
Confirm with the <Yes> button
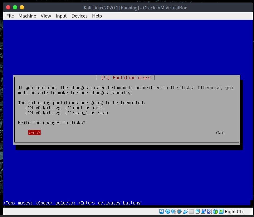[x=34, y=133]
